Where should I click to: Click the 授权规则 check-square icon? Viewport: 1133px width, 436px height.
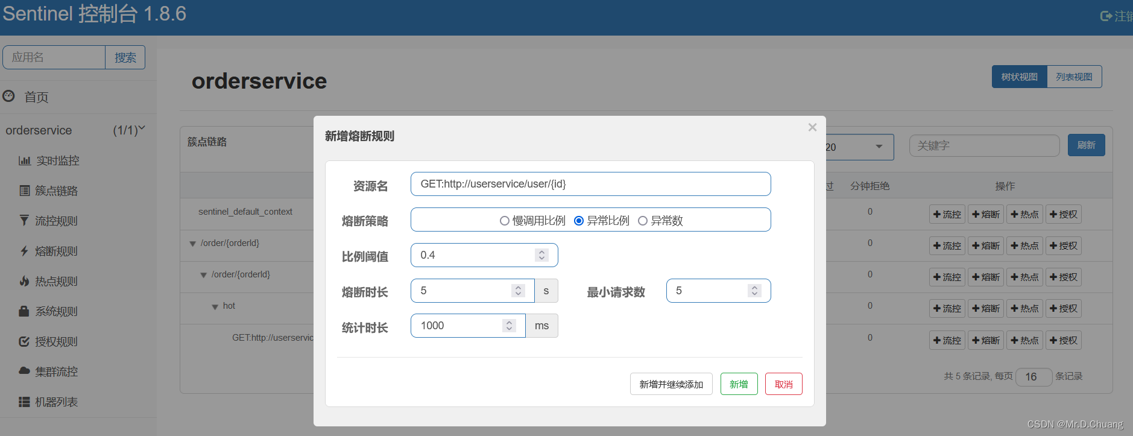(x=24, y=341)
